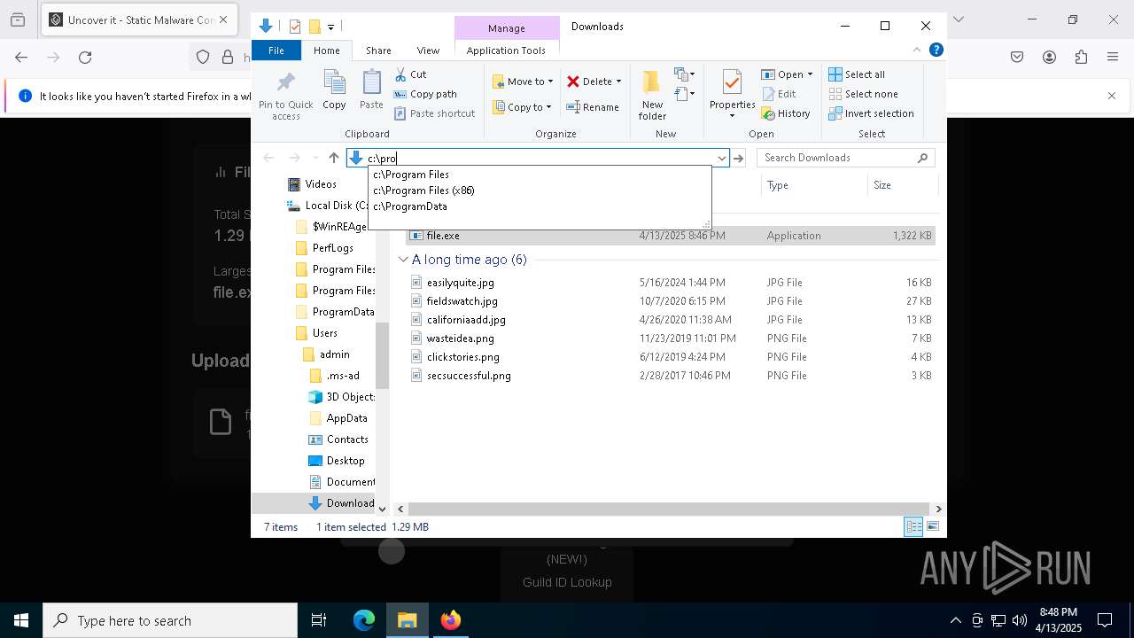Click the Manage contextual tab
The height and width of the screenshot is (638, 1134).
click(x=507, y=28)
